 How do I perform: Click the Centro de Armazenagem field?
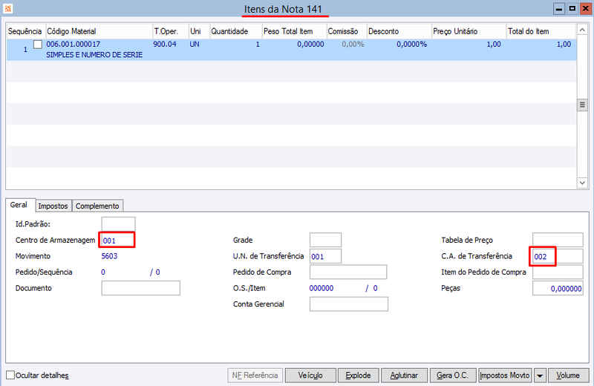117,241
